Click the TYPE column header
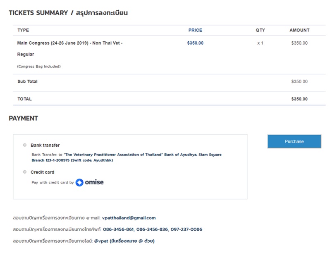The image size is (330, 253). click(x=23, y=30)
